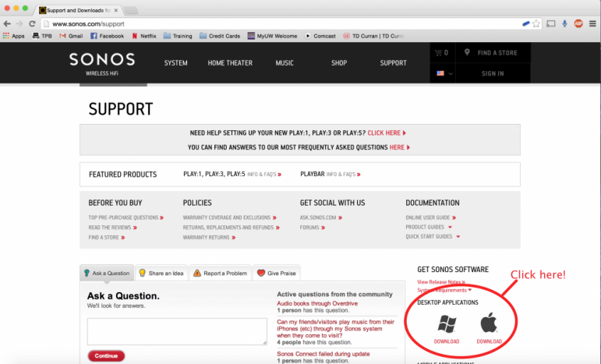Screen dimensions: 601x364
Task: Open the Facebook bookmark
Action: [x=108, y=36]
